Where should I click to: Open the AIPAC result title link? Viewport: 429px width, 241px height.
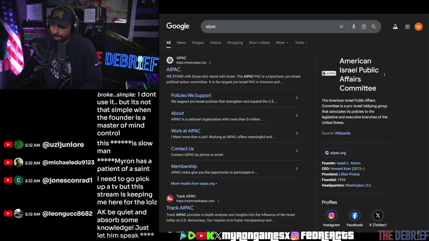coord(173,69)
